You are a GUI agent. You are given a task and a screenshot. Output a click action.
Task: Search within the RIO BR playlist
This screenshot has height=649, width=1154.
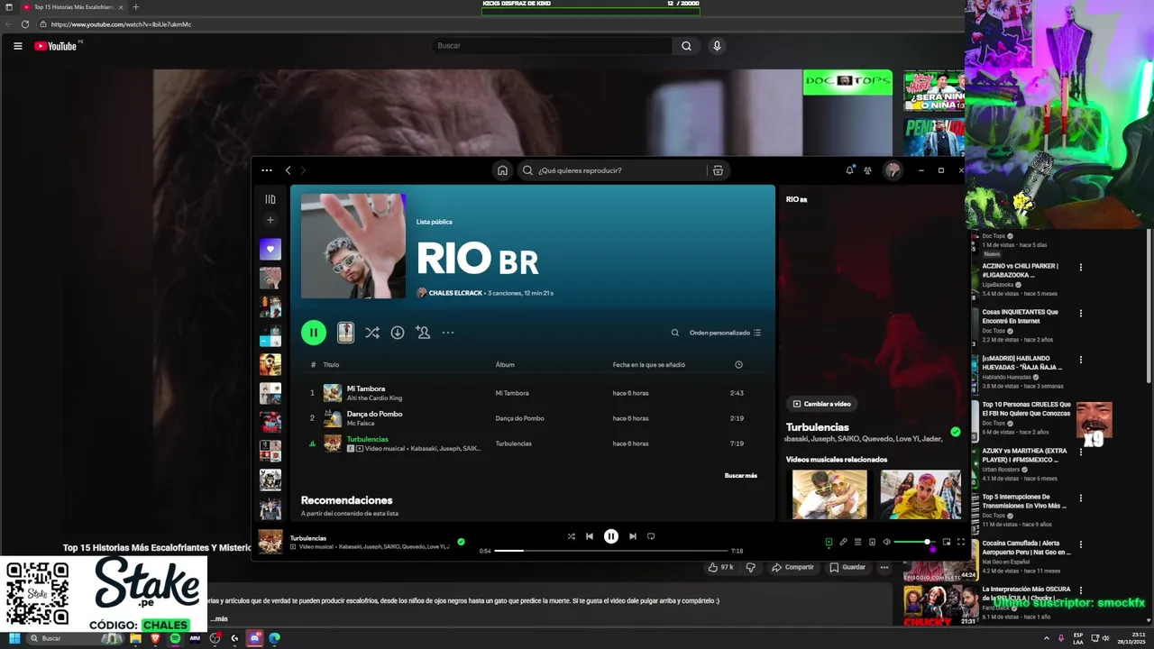(674, 333)
